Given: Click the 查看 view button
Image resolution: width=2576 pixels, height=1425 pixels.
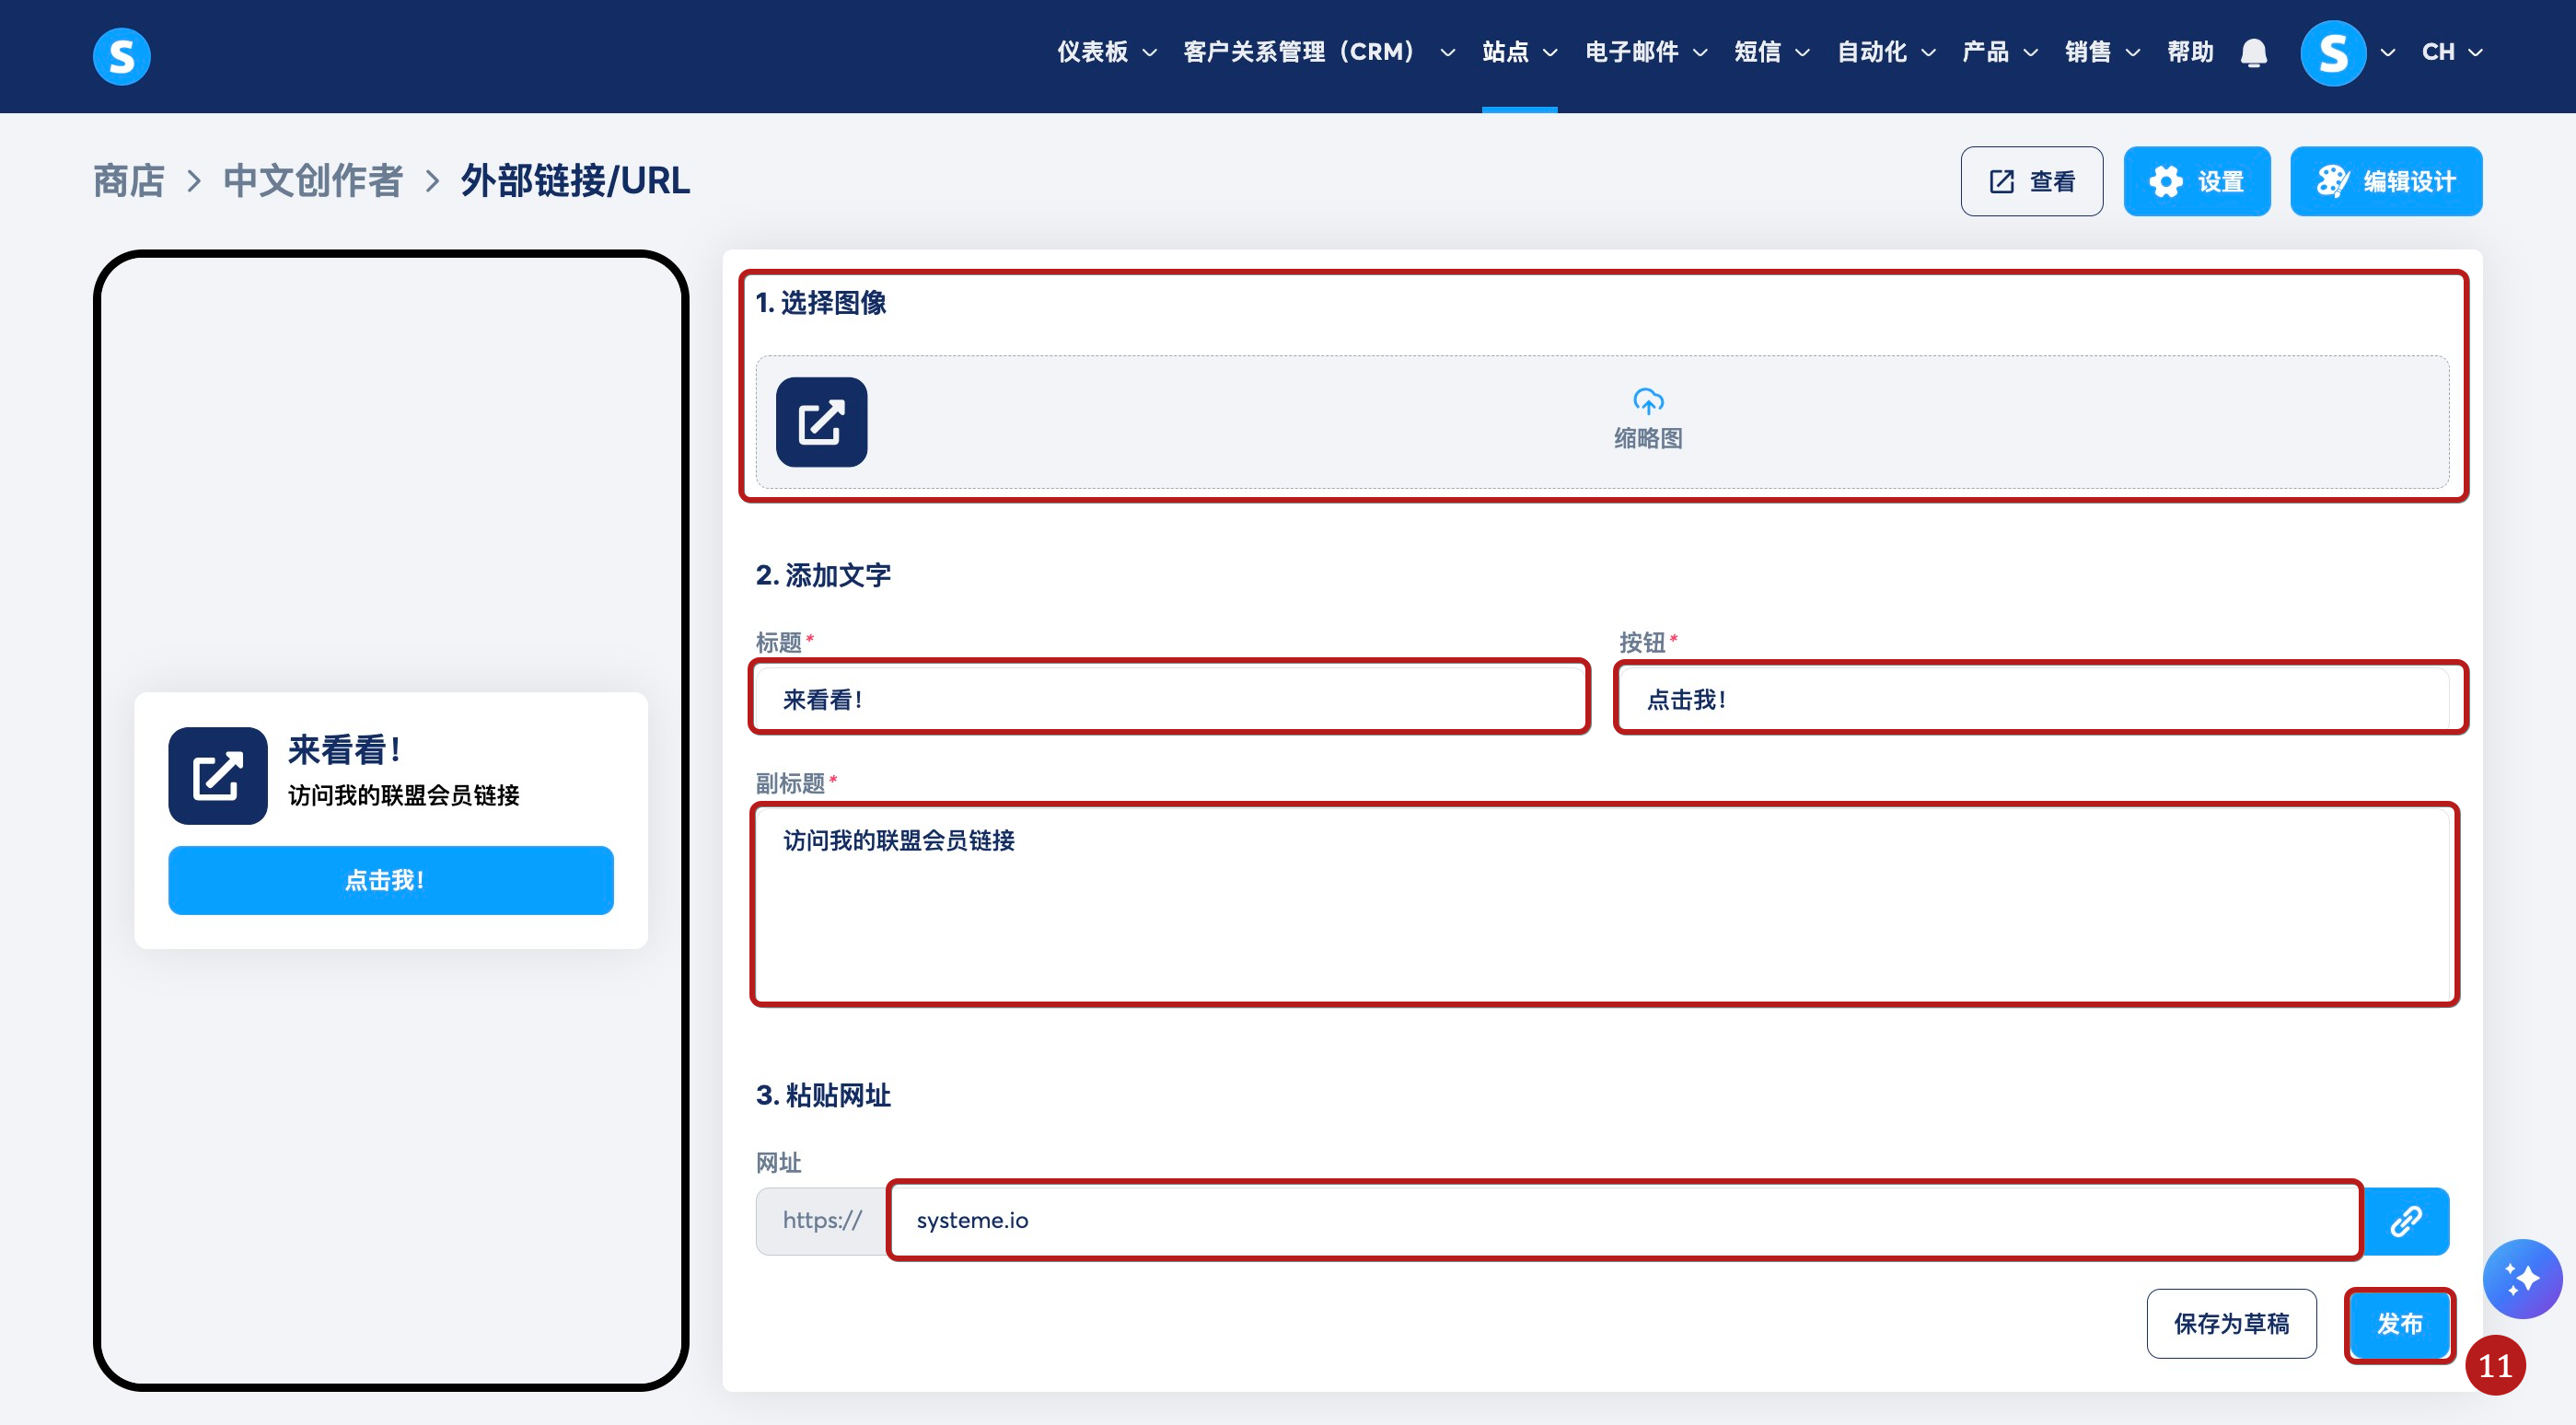Looking at the screenshot, I should [2031, 181].
